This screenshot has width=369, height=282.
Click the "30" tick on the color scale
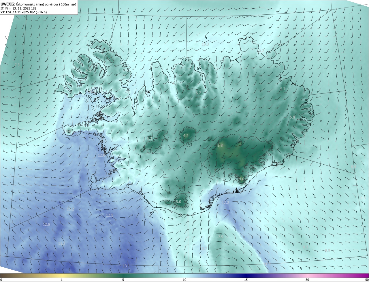307,280
